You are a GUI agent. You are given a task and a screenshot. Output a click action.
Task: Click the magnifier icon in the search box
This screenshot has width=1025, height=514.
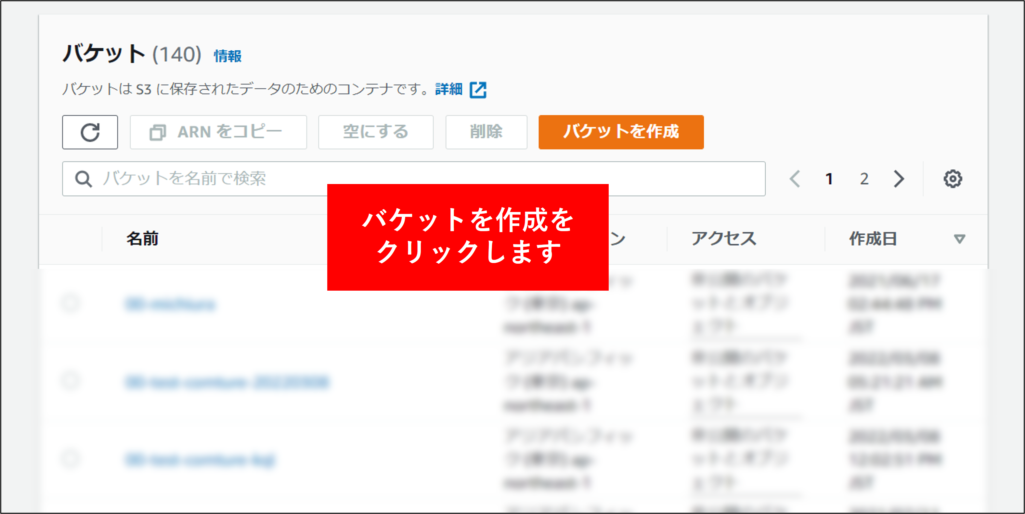[x=84, y=179]
